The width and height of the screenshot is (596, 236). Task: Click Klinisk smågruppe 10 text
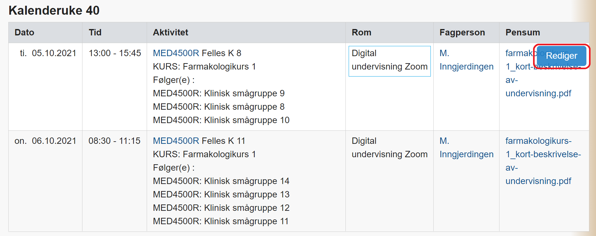(x=247, y=120)
